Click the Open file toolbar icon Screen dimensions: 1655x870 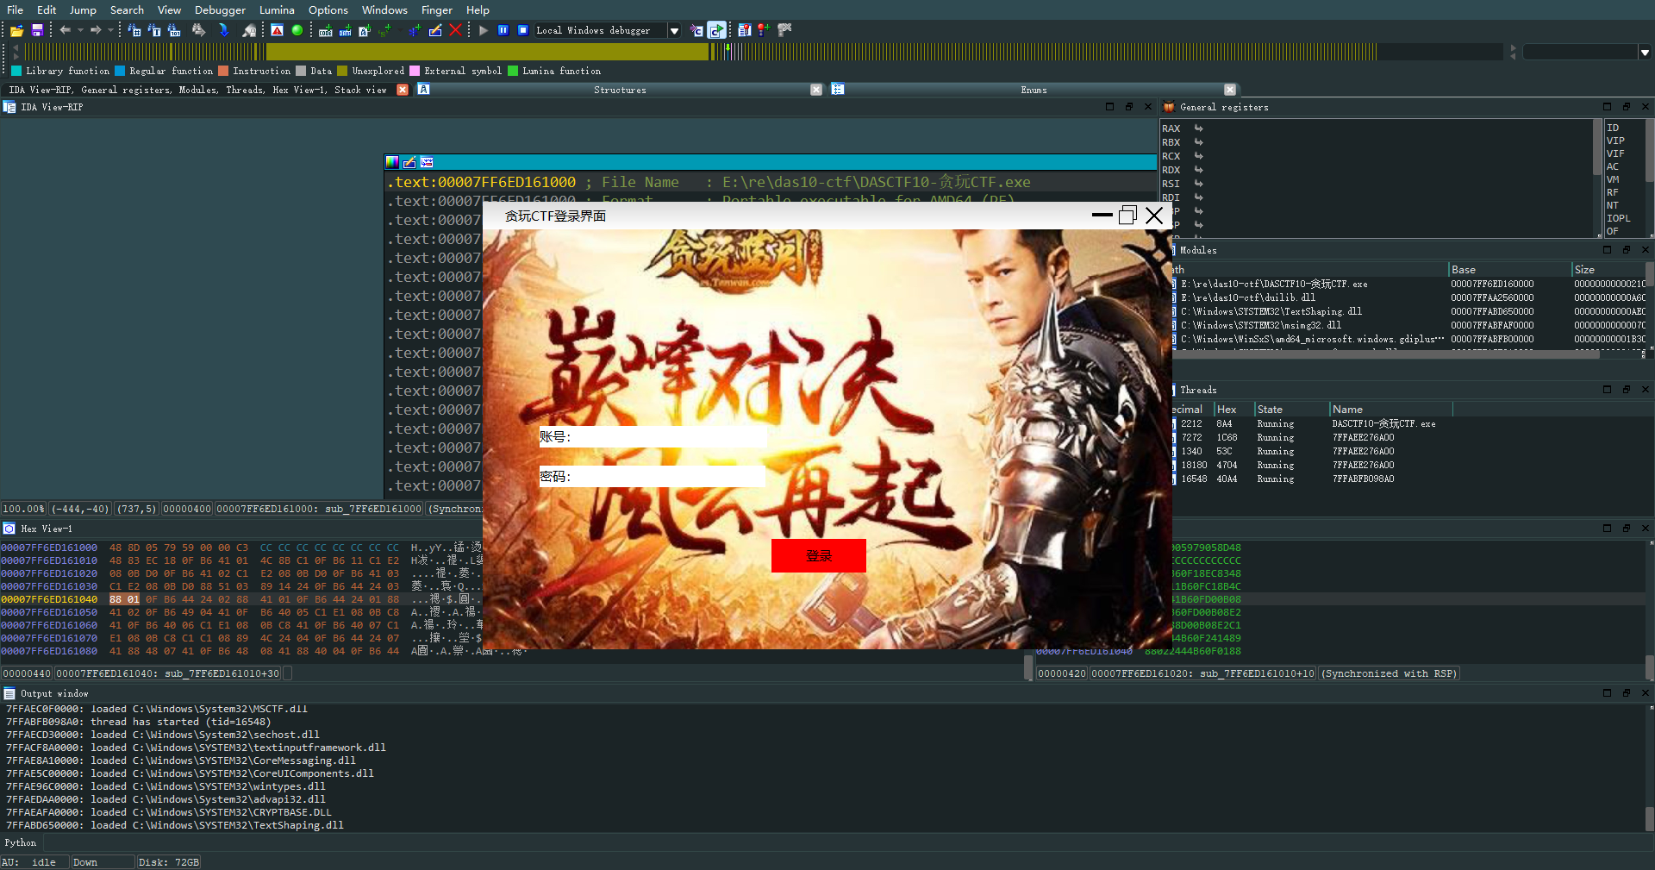coord(16,30)
